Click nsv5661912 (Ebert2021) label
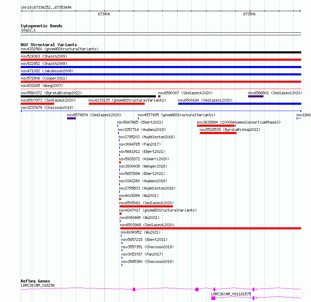311x302 pixels. [x=142, y=152]
